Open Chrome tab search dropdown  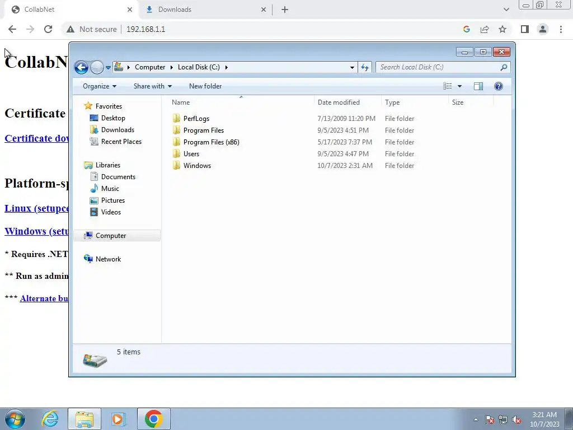506,10
